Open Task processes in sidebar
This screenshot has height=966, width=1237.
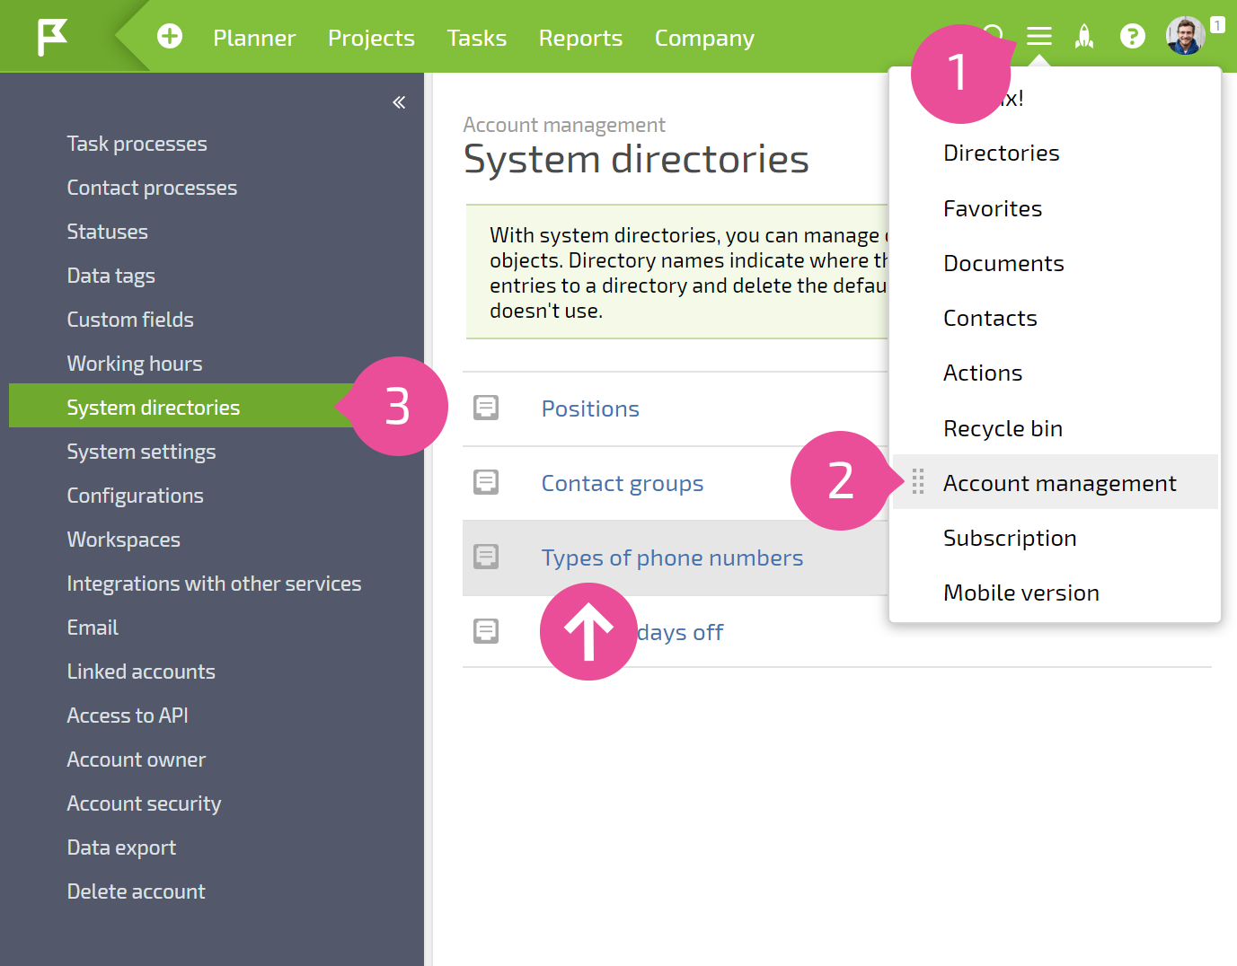tap(137, 144)
